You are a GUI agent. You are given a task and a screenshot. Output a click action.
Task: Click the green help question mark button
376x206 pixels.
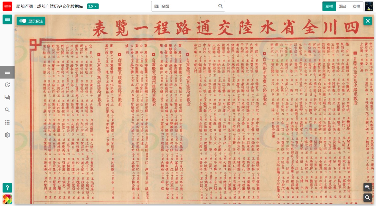[7, 187]
